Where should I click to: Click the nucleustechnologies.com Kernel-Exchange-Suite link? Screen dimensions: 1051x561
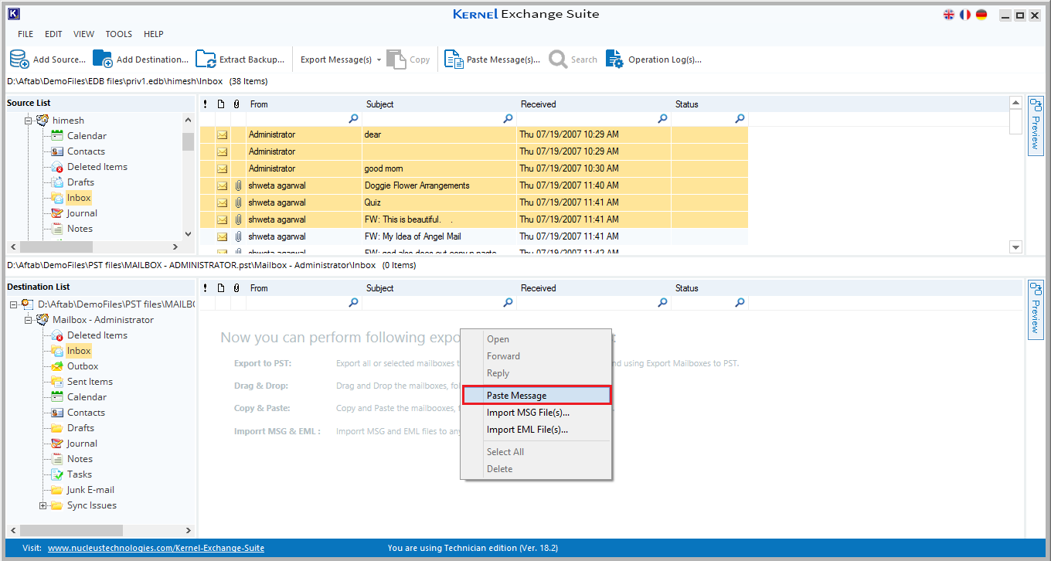coord(156,548)
